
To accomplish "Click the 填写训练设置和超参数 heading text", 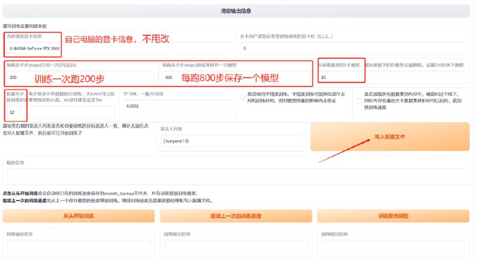I will 24,26.
